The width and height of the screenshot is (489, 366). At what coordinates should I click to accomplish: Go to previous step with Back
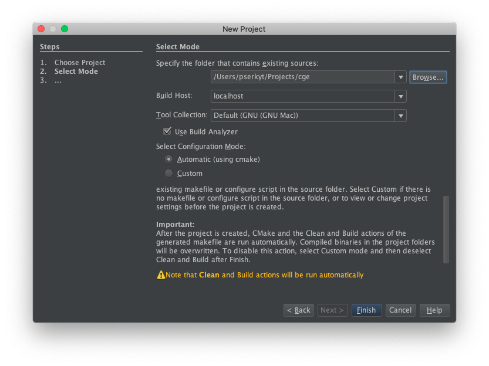pos(298,310)
